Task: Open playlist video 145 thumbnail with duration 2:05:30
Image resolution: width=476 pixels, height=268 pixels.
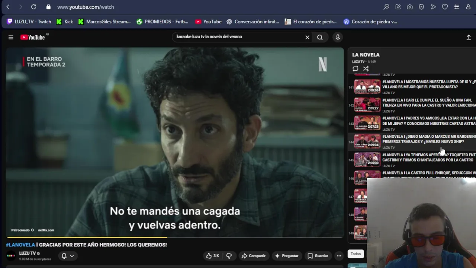Action: tap(367, 159)
